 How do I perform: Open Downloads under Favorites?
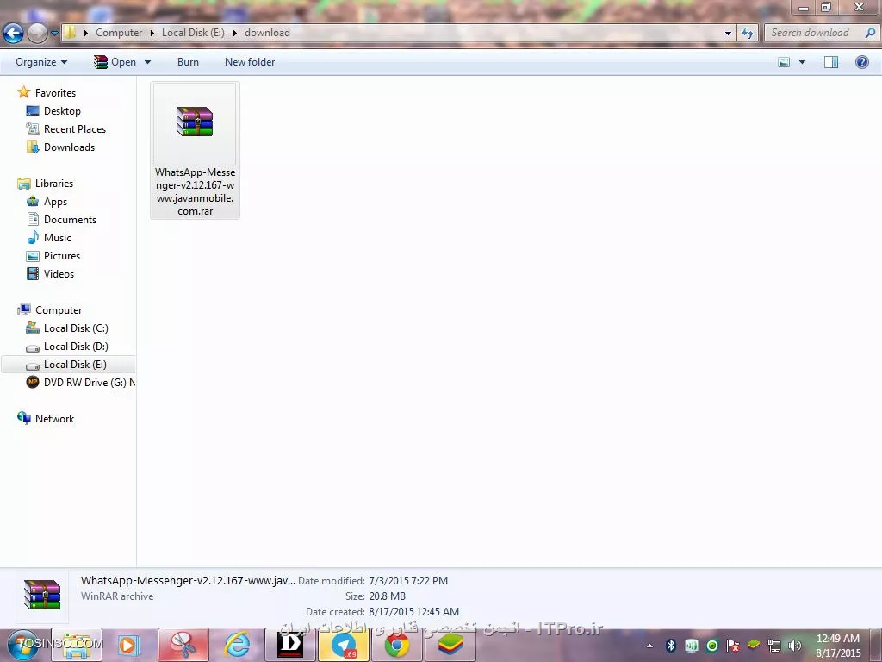(69, 147)
